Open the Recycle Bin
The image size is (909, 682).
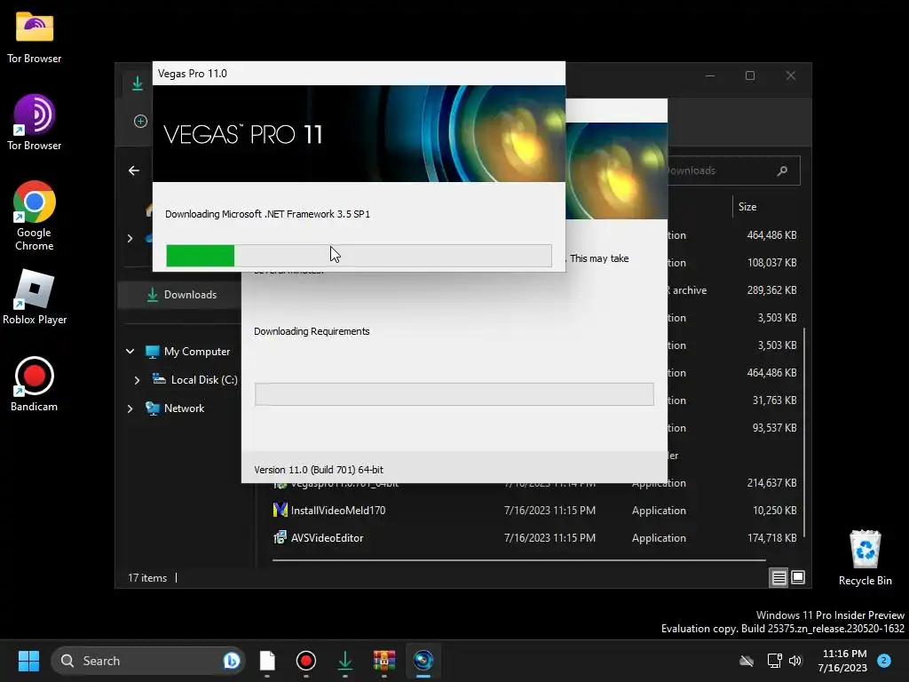(x=865, y=558)
